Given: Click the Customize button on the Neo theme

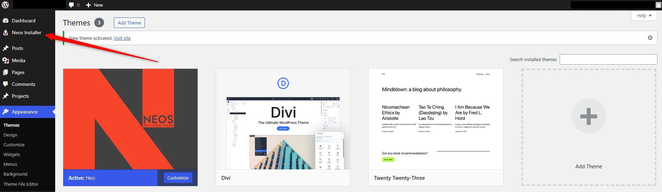Looking at the screenshot, I should 178,178.
